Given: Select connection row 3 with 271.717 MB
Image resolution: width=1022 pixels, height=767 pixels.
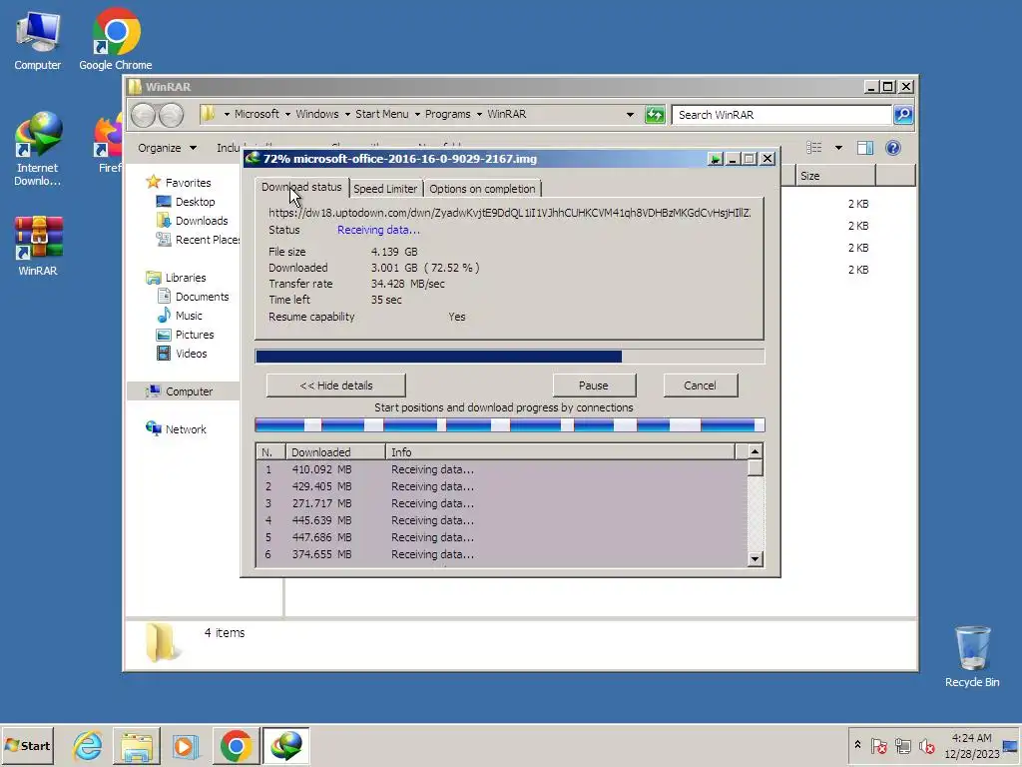Looking at the screenshot, I should (501, 503).
